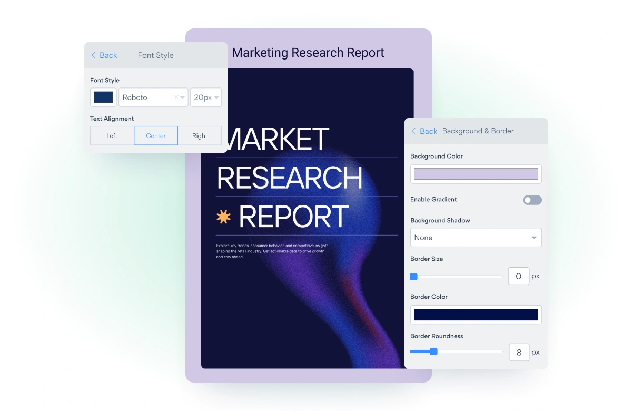Open the dark blue font color swatch
This screenshot has width=632, height=411.
103,97
